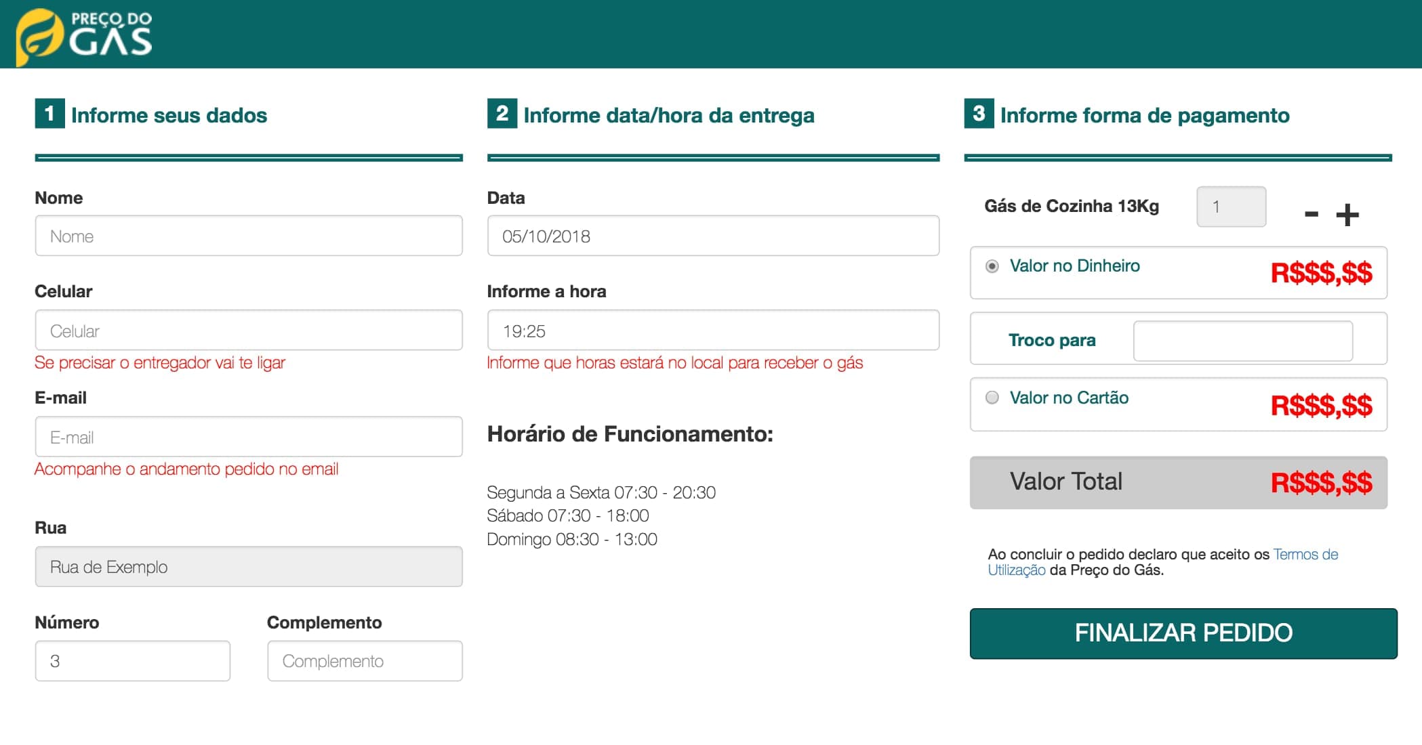1422x745 pixels.
Task: Select Valor no Dinheiro payment option
Action: (992, 266)
